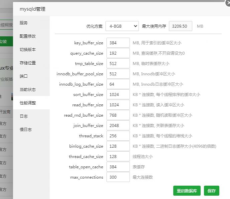Click the thread_stack input field
Screen dimensions: 230x199
click(118, 136)
